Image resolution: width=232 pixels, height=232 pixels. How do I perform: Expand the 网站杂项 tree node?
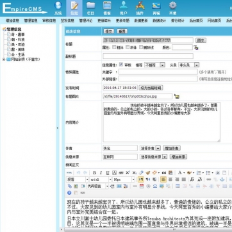[4, 60]
